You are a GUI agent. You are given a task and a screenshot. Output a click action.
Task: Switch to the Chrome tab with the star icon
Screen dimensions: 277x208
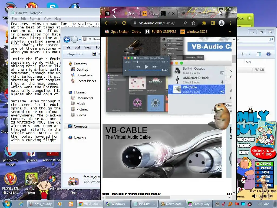tap(131, 14)
